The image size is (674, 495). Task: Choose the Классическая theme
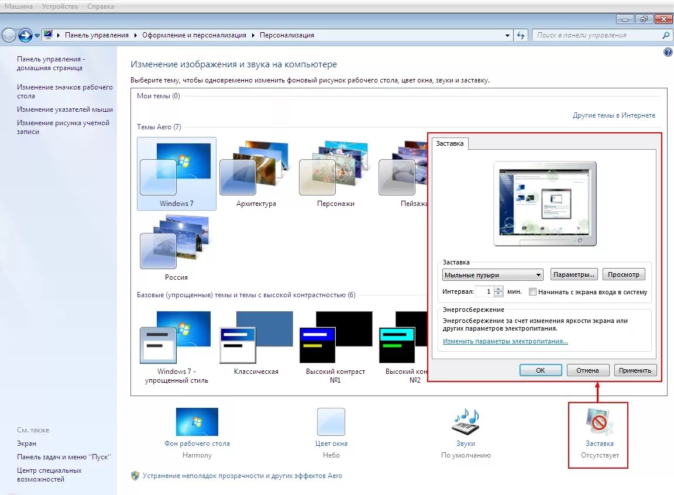tap(256, 343)
